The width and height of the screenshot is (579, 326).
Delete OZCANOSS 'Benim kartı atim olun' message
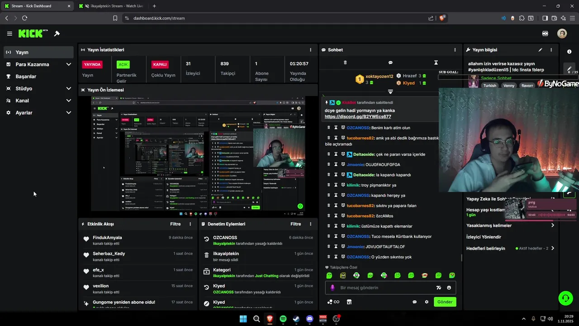pyautogui.click(x=329, y=128)
